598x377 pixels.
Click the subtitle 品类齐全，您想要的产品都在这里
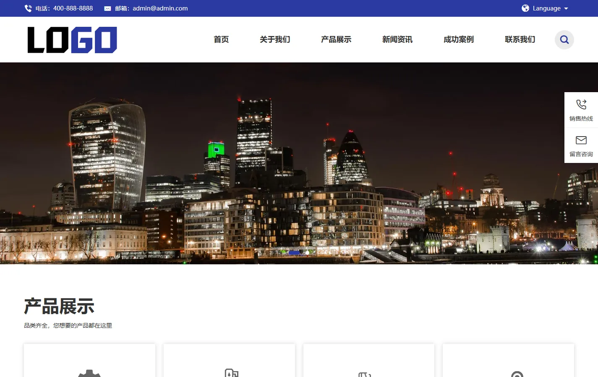[68, 325]
